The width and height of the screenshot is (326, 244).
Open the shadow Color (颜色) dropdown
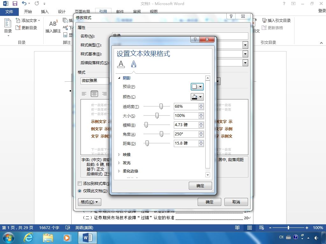[197, 97]
